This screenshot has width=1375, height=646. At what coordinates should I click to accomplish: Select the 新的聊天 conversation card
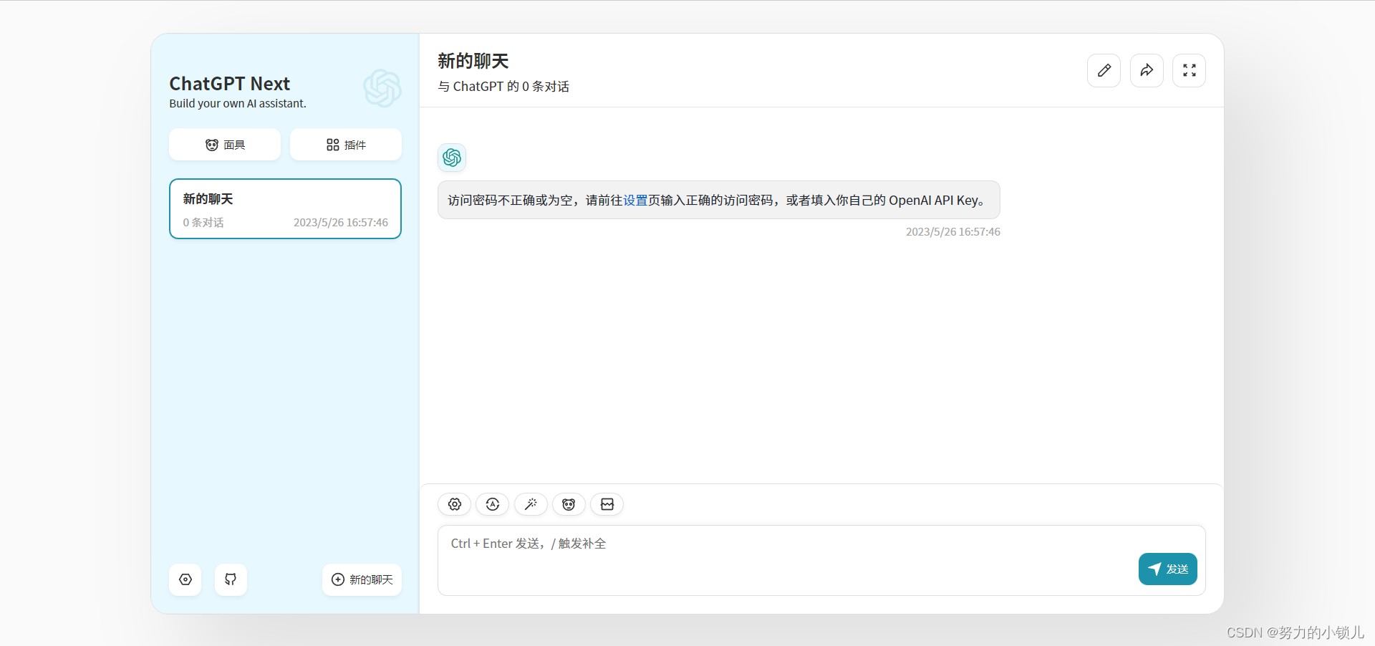pos(285,208)
